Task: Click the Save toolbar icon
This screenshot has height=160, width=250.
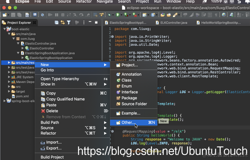Action: tap(13, 15)
